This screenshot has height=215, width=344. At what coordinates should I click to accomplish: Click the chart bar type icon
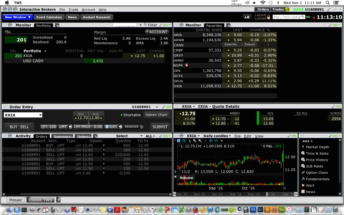click(184, 141)
